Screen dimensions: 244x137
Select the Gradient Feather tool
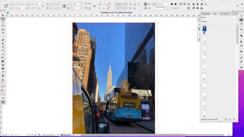[x=3, y=65]
